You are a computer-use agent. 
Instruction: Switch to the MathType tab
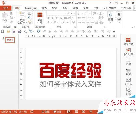pyautogui.click(x=31, y=8)
